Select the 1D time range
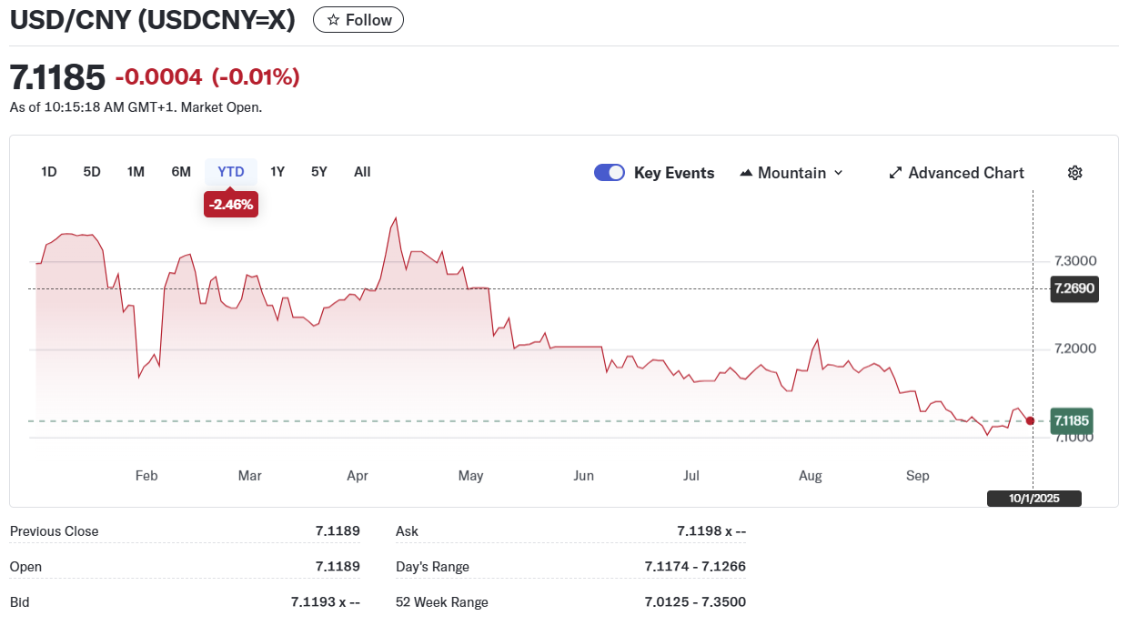 click(x=49, y=172)
